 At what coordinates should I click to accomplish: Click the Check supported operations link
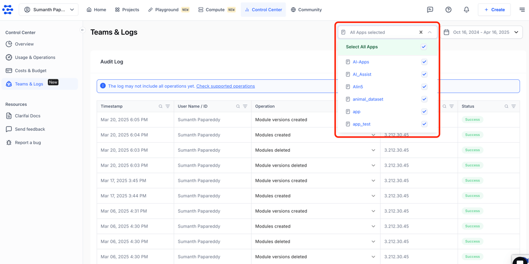(225, 86)
